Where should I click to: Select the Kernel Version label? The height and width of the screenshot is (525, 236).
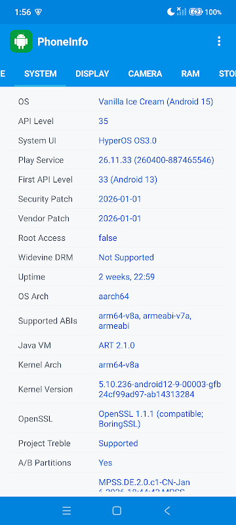[45, 389]
